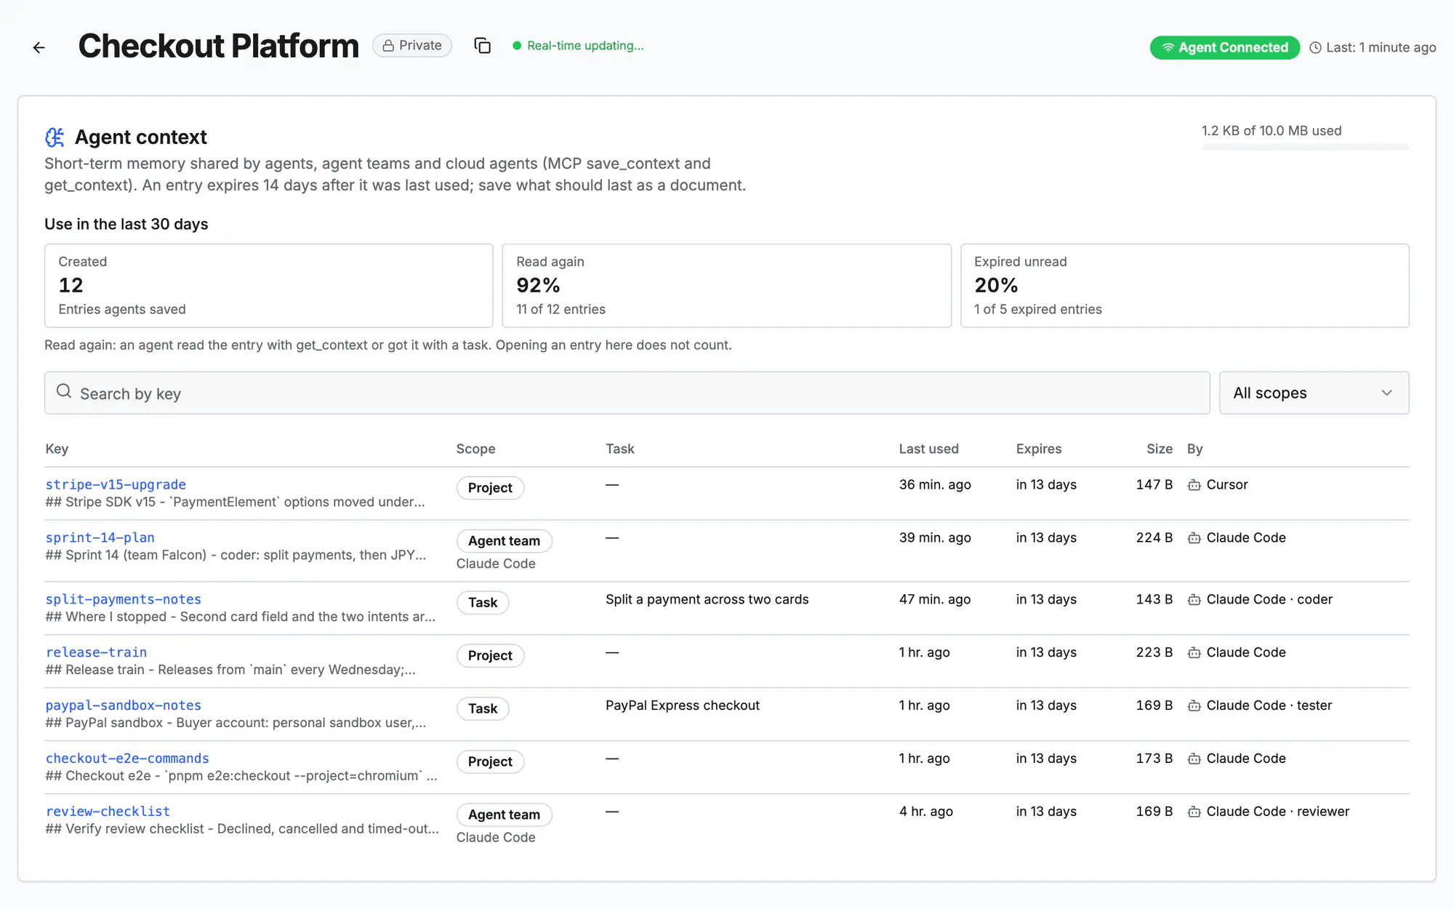Click 'PayPal Express checkout' task text

click(x=682, y=706)
